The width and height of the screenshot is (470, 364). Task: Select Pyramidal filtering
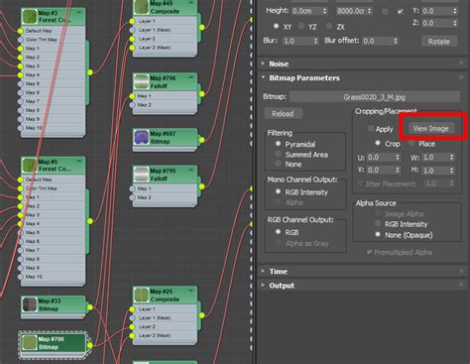coord(278,144)
